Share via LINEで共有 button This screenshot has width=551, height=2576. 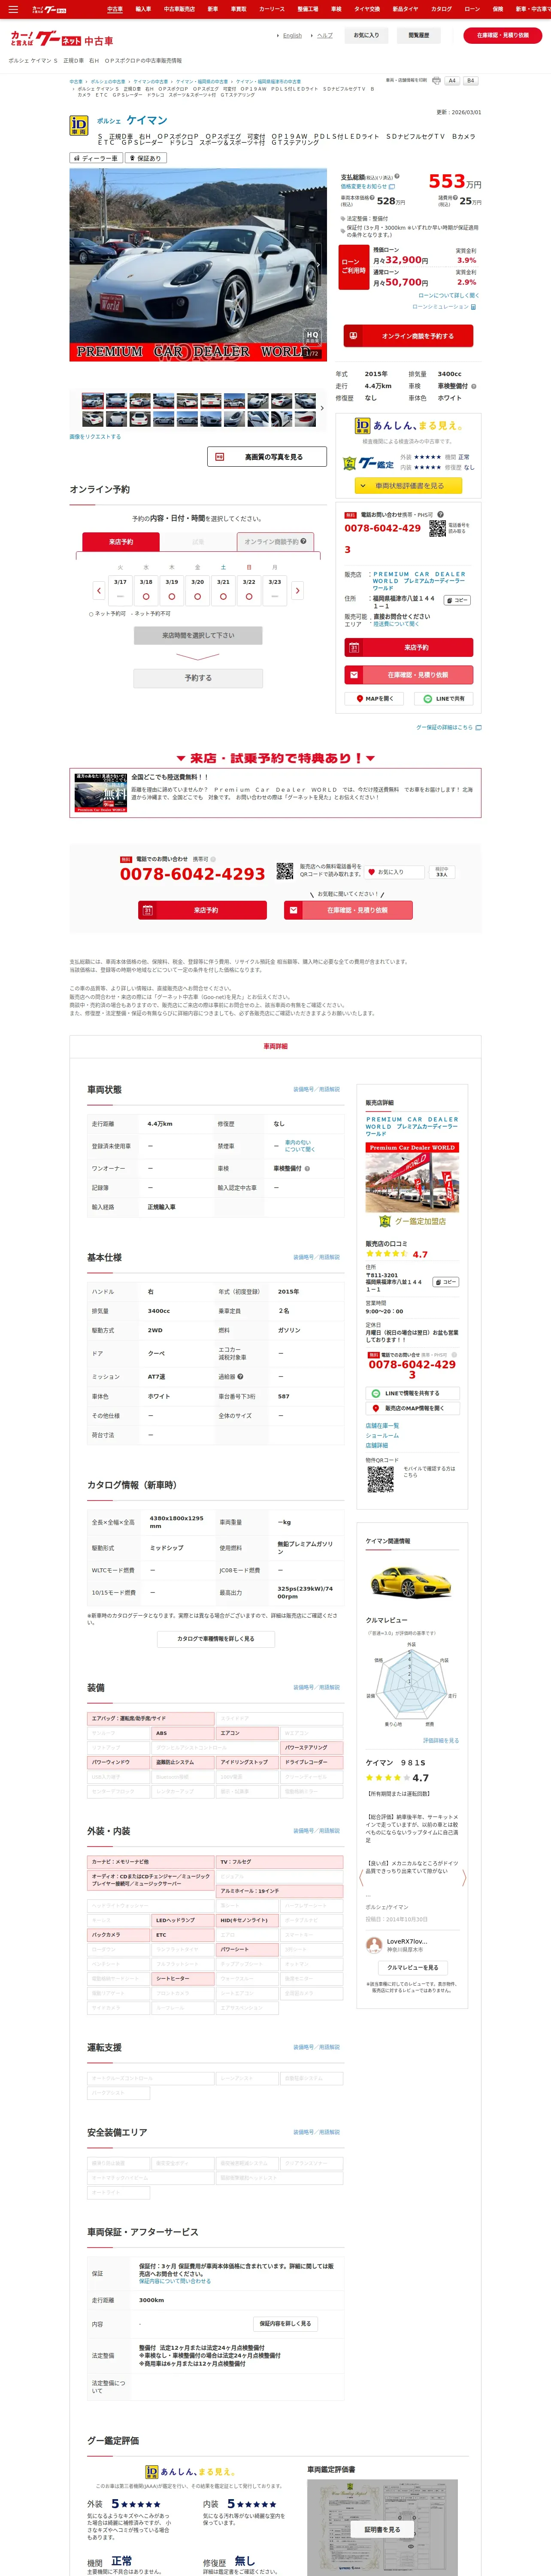point(444,698)
